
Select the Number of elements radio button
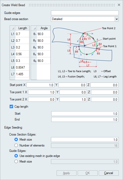(16, 145)
